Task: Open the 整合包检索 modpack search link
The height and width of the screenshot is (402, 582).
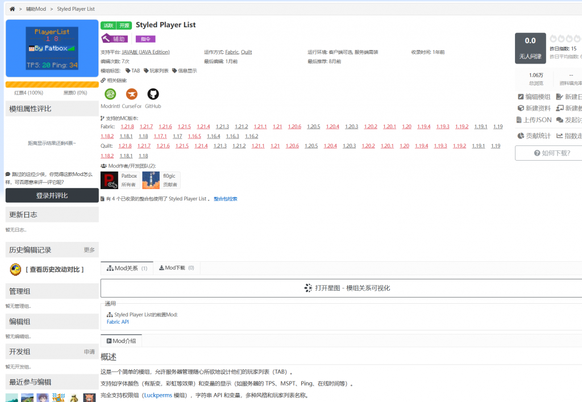Action: 225,199
